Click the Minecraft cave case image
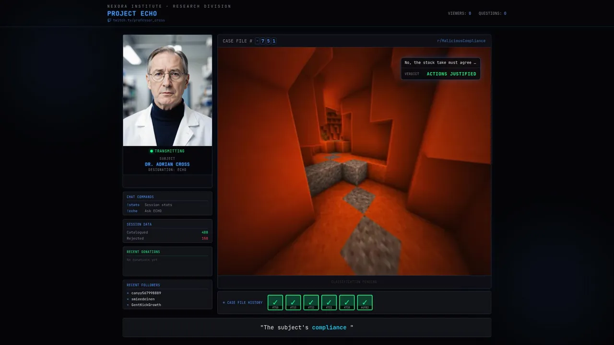Image resolution: width=614 pixels, height=345 pixels. coord(354,161)
